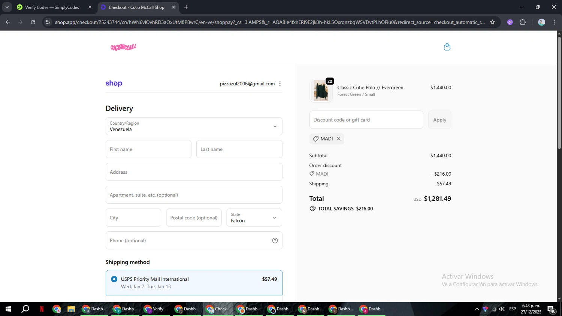562x316 pixels.
Task: Show hidden system tray icons
Action: click(x=477, y=309)
